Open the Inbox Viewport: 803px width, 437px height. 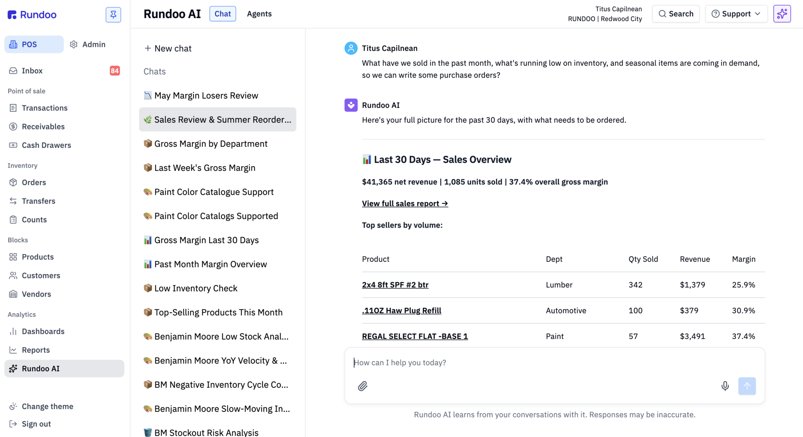(64, 71)
